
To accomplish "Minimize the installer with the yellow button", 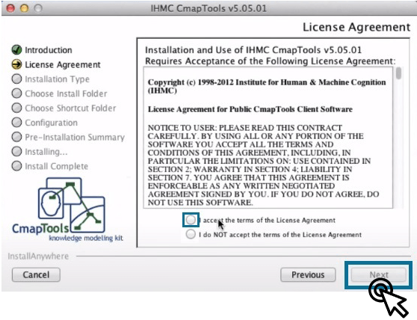I will tap(24, 8).
